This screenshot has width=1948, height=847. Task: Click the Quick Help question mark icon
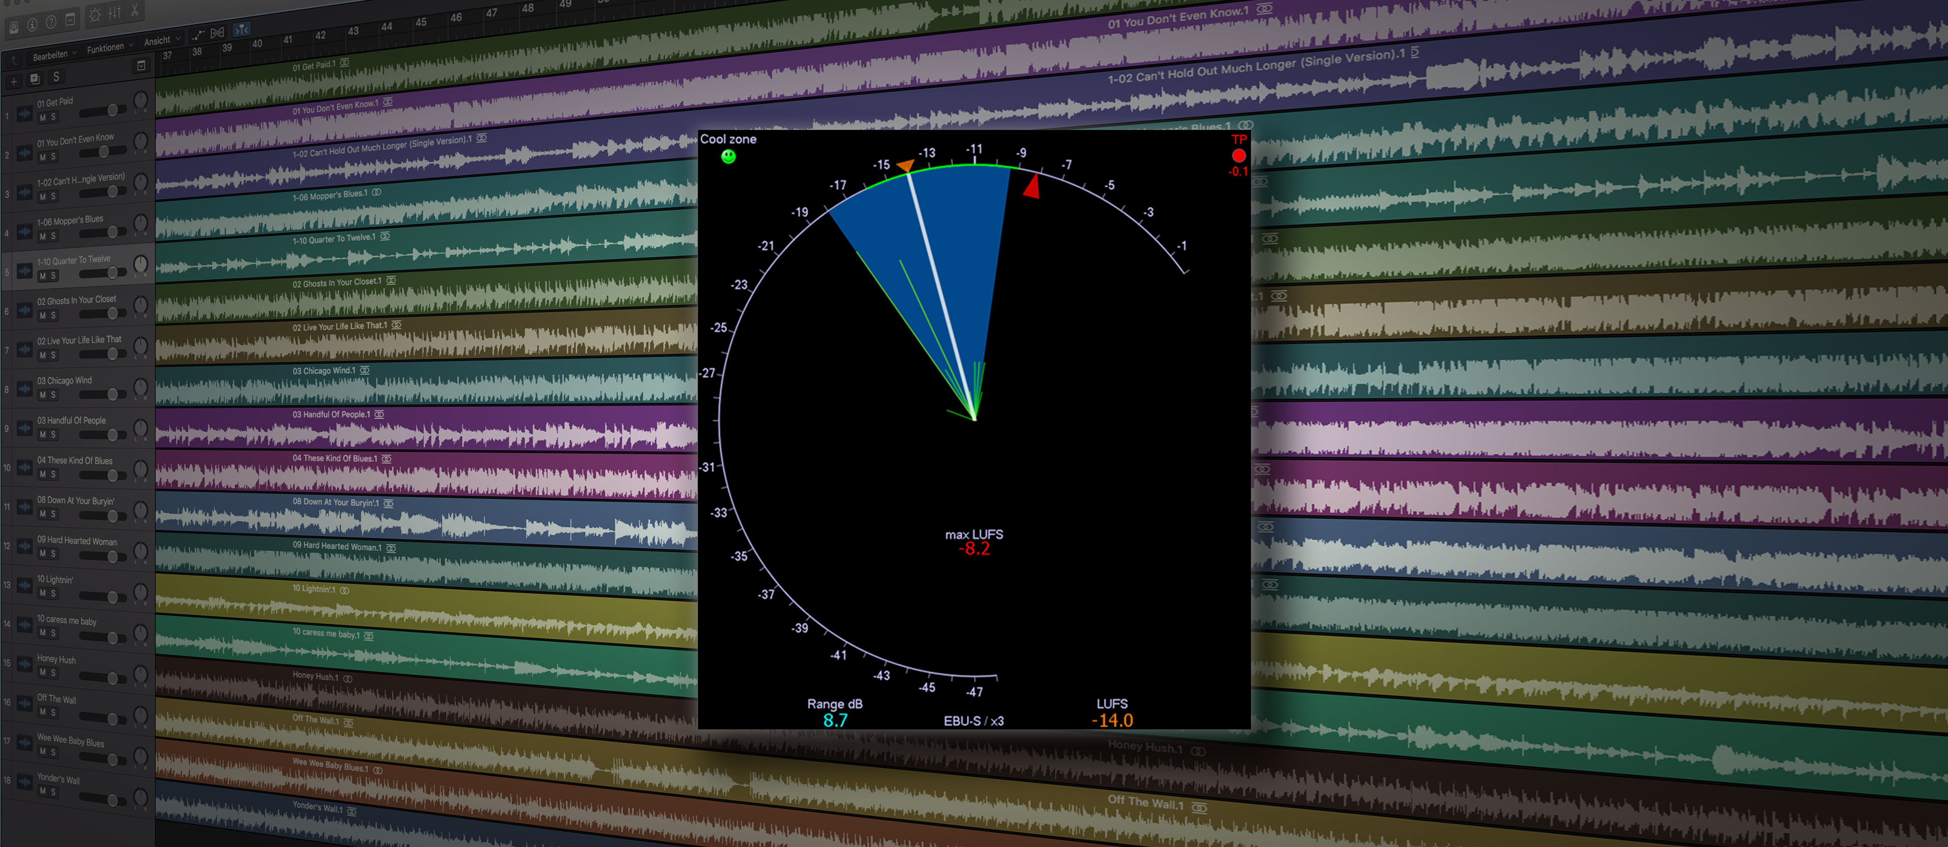[x=51, y=22]
